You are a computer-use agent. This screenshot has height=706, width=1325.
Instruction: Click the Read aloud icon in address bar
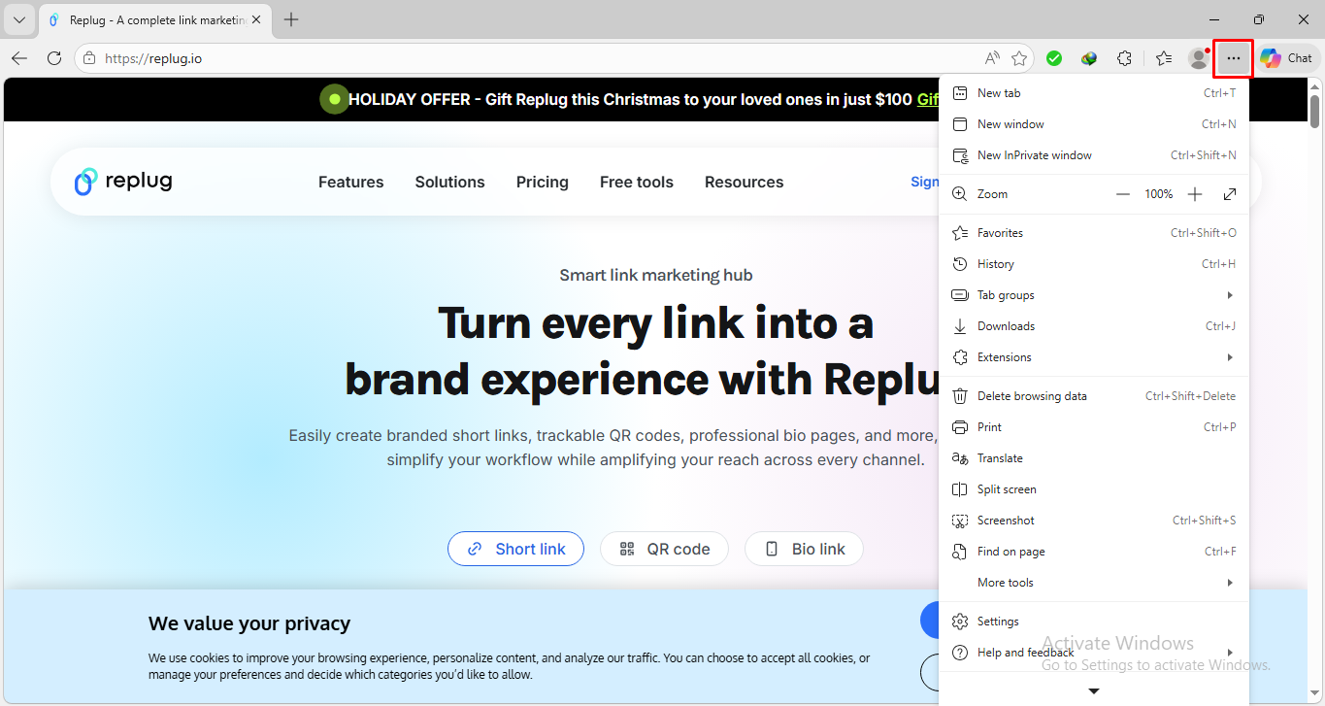tap(992, 58)
